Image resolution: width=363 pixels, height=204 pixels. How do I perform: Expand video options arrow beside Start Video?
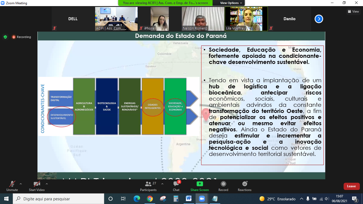pyautogui.click(x=47, y=184)
